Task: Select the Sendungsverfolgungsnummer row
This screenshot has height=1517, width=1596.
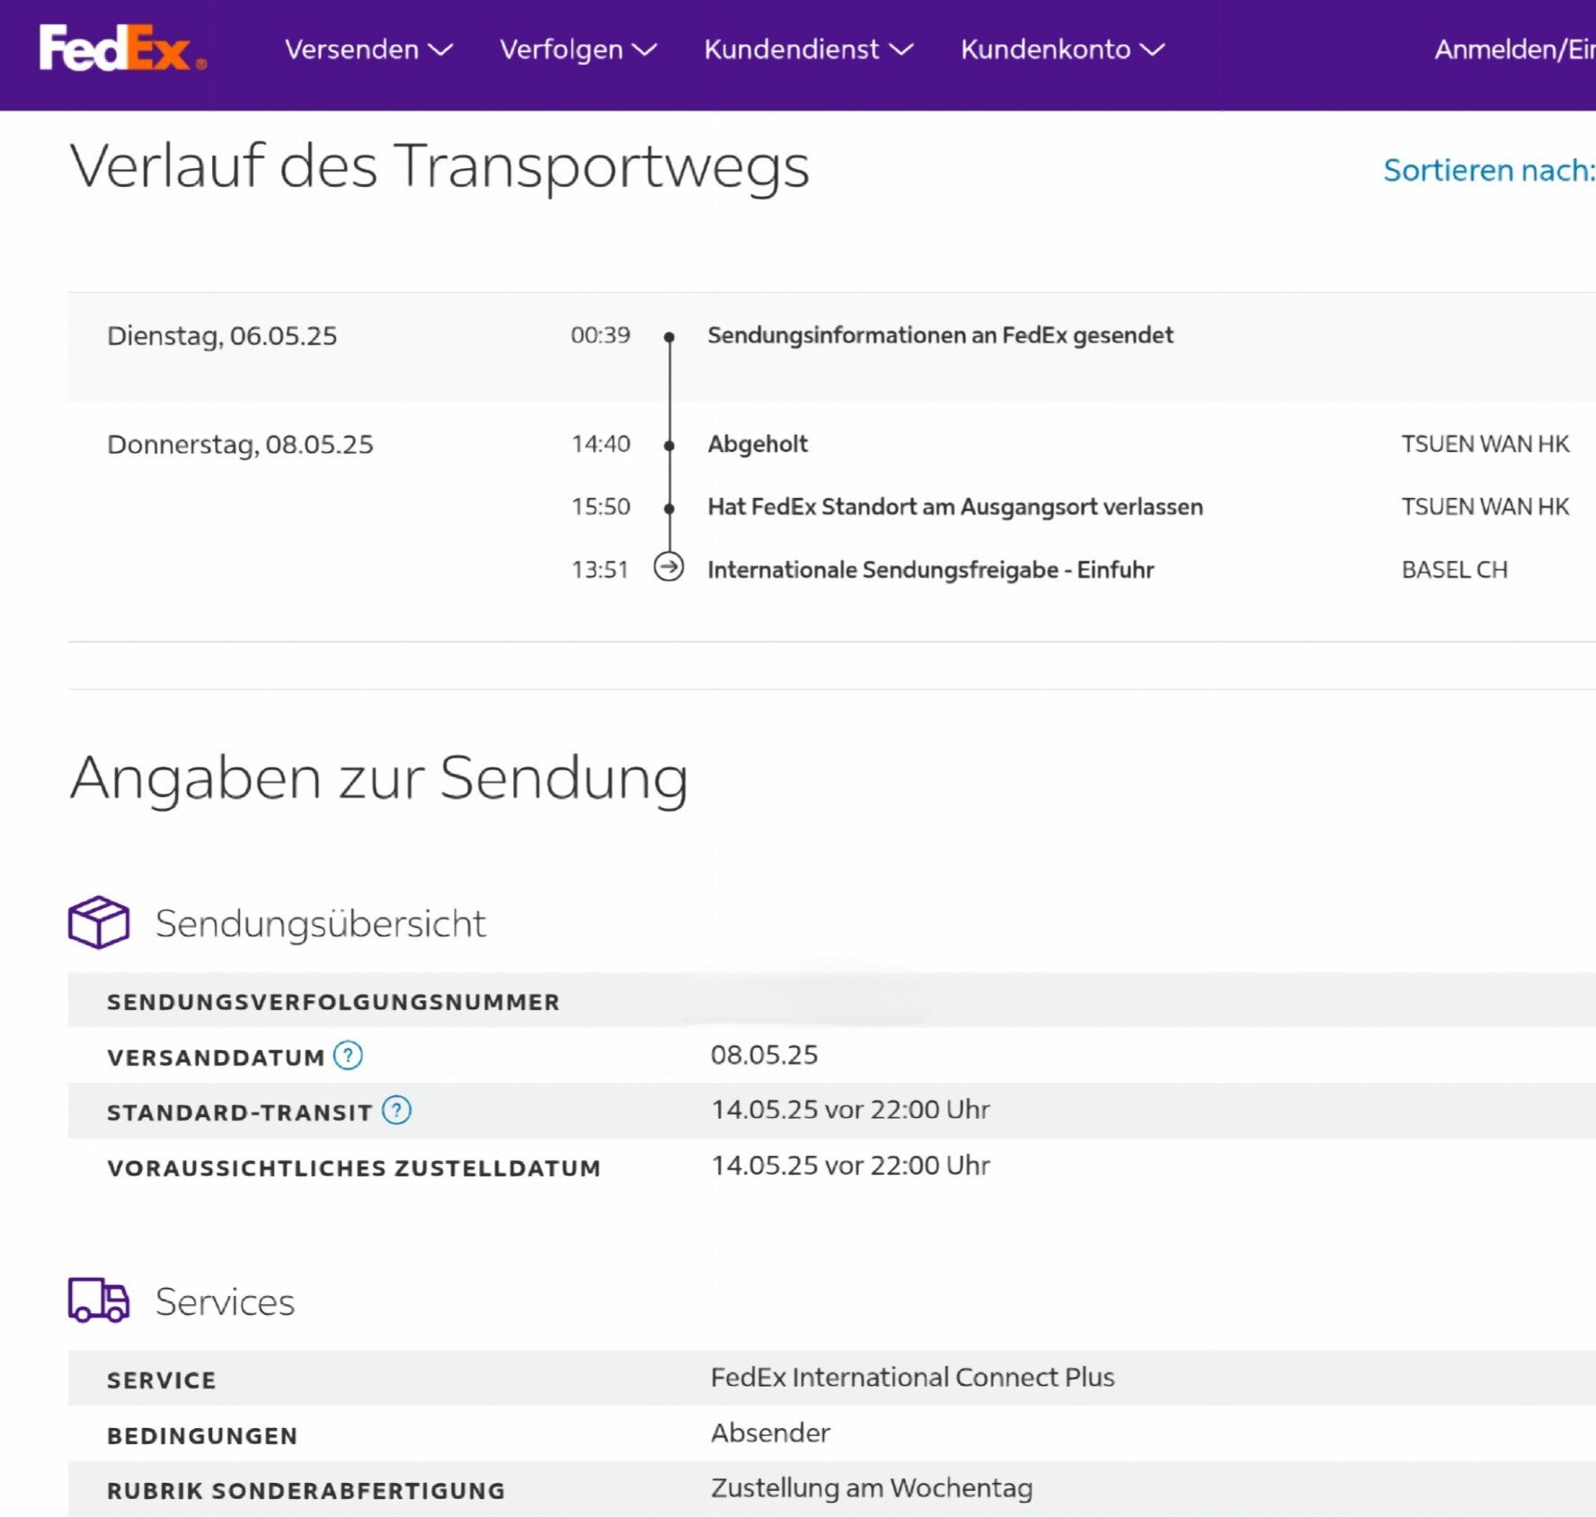Action: coord(333,1002)
